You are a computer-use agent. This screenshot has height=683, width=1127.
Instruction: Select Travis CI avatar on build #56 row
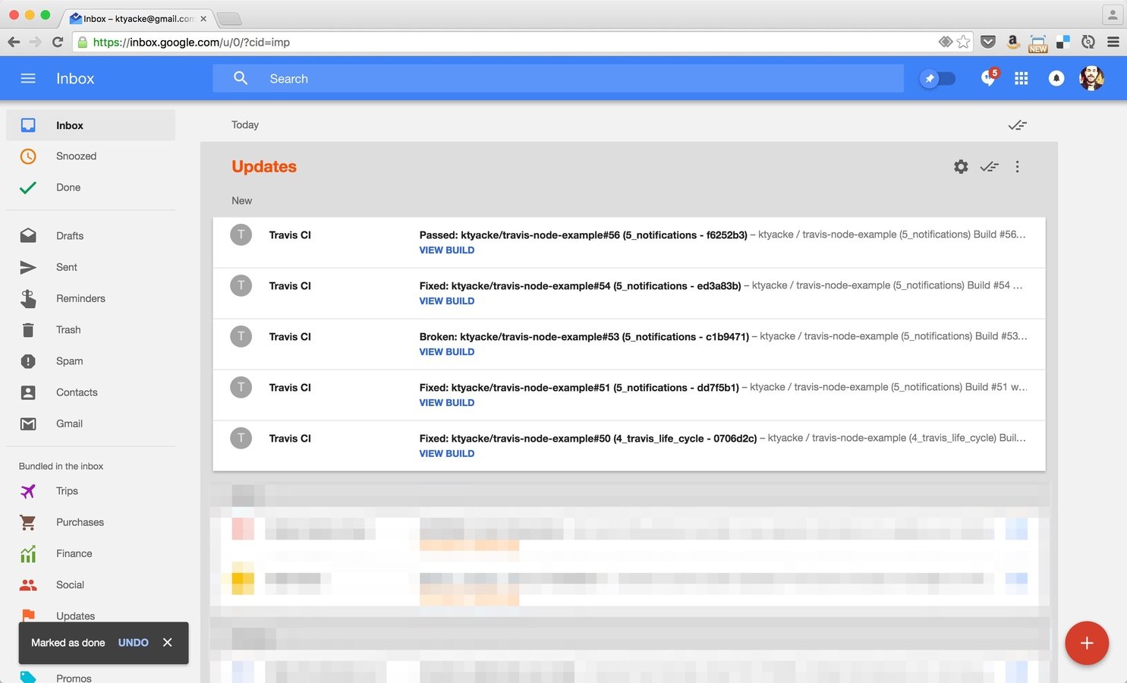pyautogui.click(x=241, y=234)
